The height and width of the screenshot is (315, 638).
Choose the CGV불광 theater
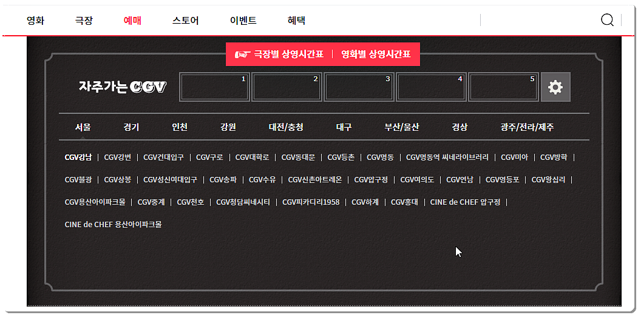[x=78, y=179]
